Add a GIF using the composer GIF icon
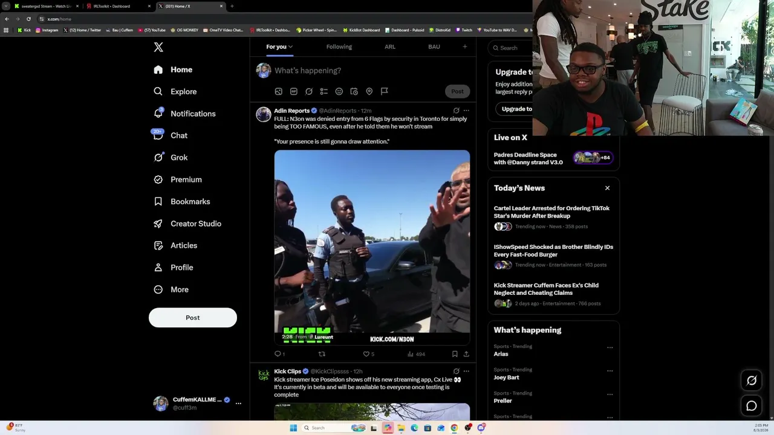Viewport: 774px width, 435px height. (294, 91)
